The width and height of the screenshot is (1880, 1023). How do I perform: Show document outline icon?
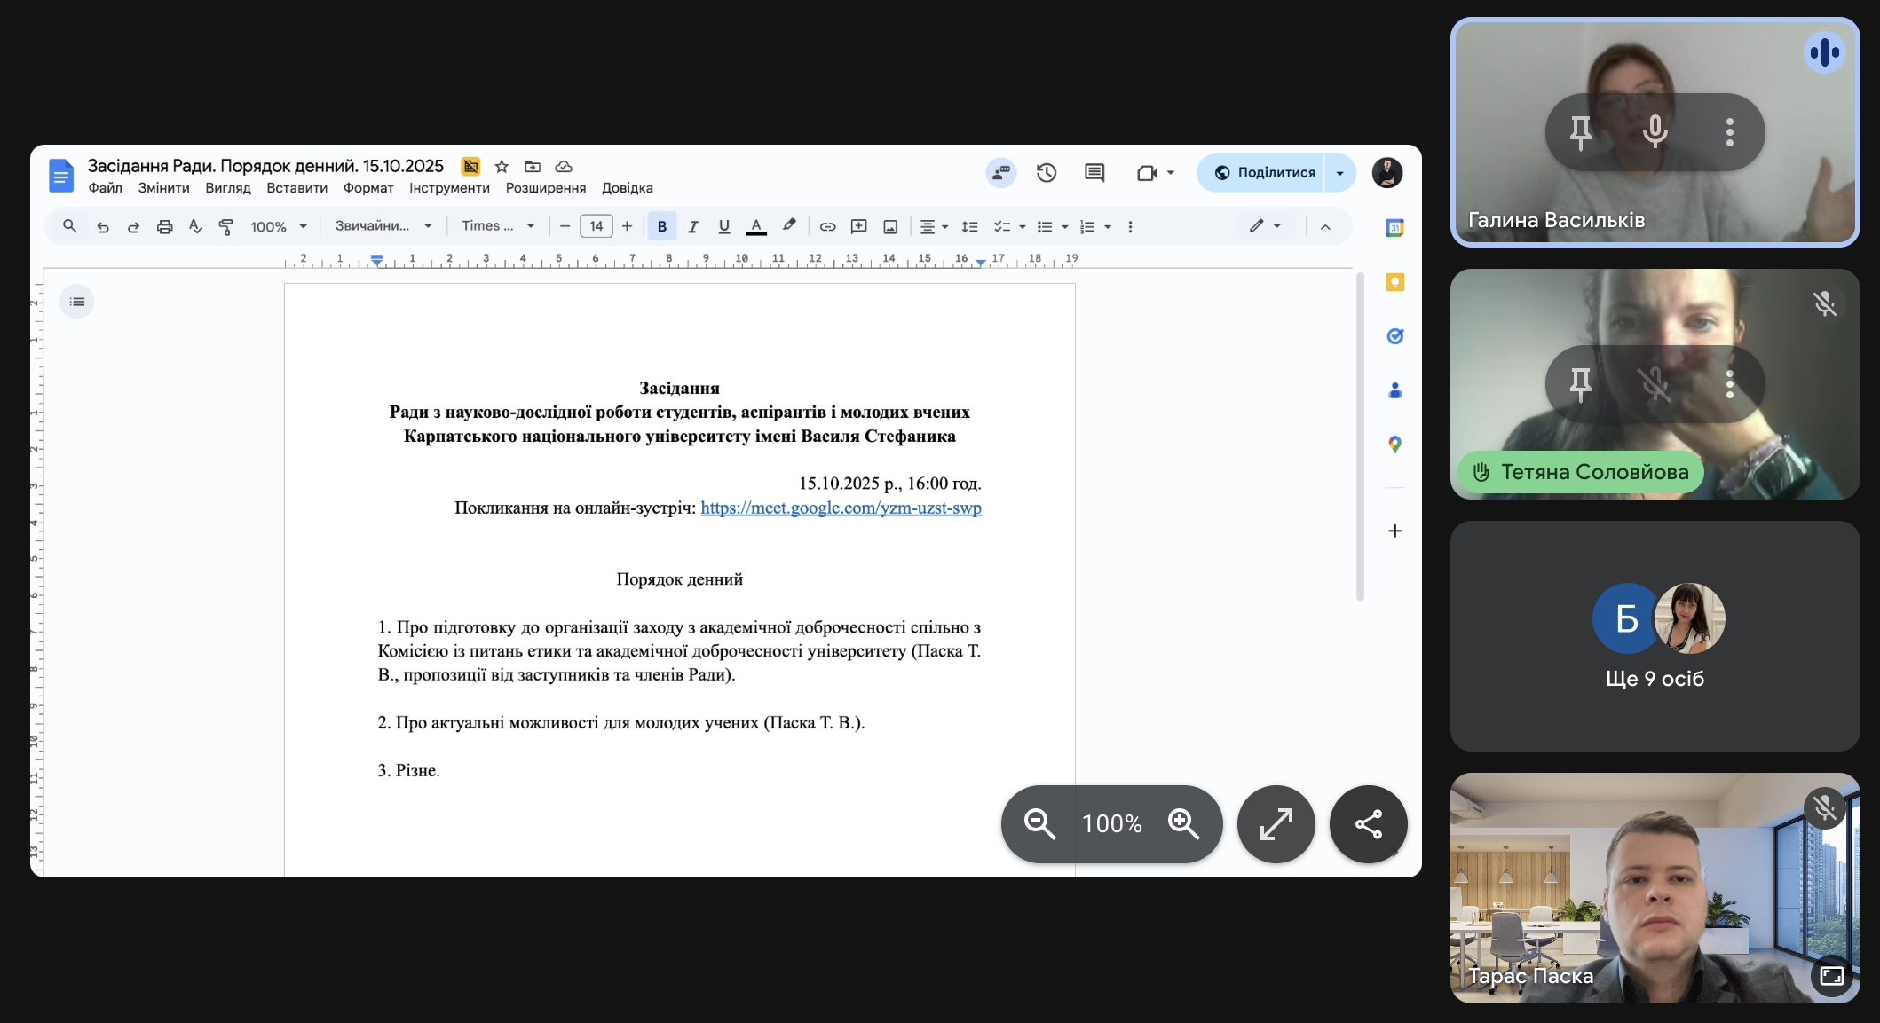click(x=77, y=302)
